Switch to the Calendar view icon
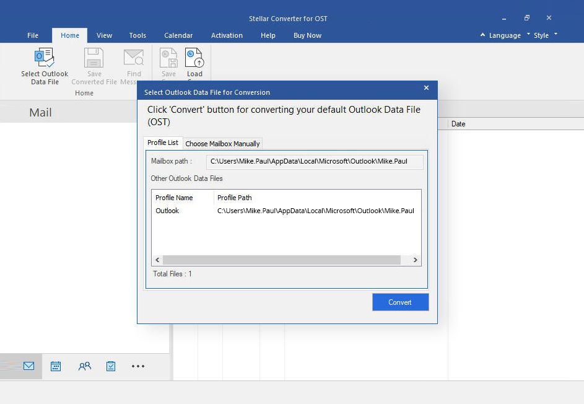Viewport: 584px width, 404px height. pos(56,366)
